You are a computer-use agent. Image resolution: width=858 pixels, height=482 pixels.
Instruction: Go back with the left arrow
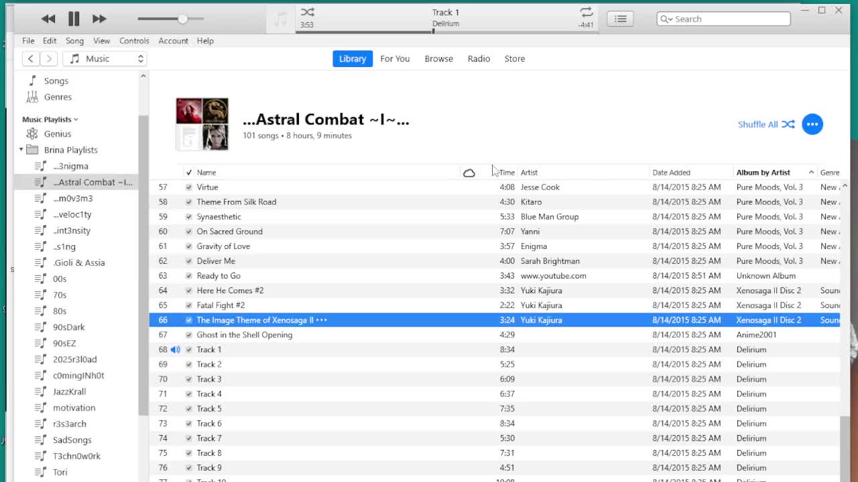[x=31, y=59]
